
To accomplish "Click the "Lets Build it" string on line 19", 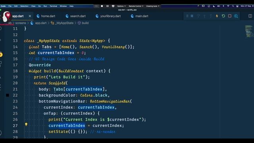I will pos(67,77).
